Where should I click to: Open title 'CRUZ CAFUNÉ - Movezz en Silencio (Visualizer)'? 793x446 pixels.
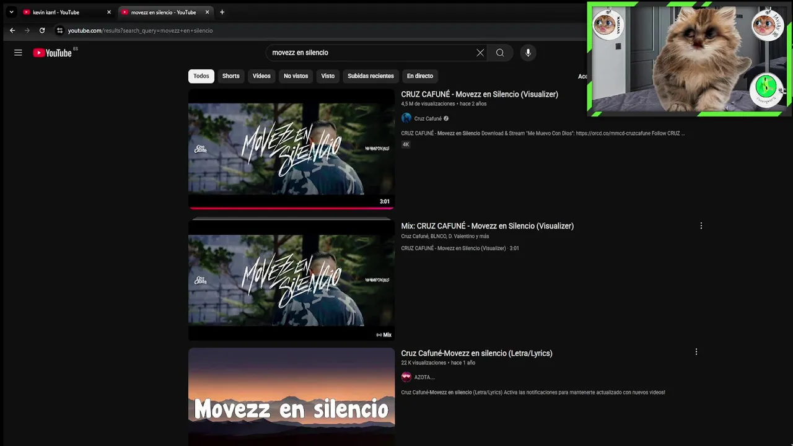click(x=480, y=94)
